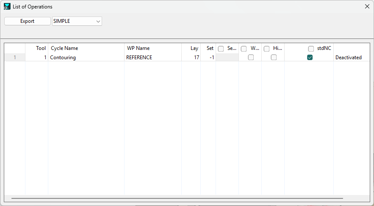Click the List of Operations app icon

tap(7, 6)
